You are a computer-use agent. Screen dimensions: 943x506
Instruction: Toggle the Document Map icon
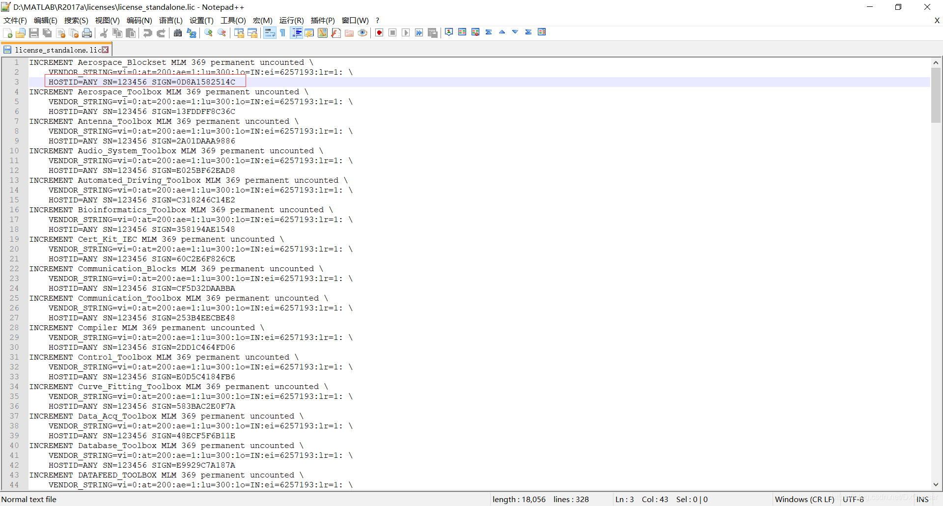(323, 33)
